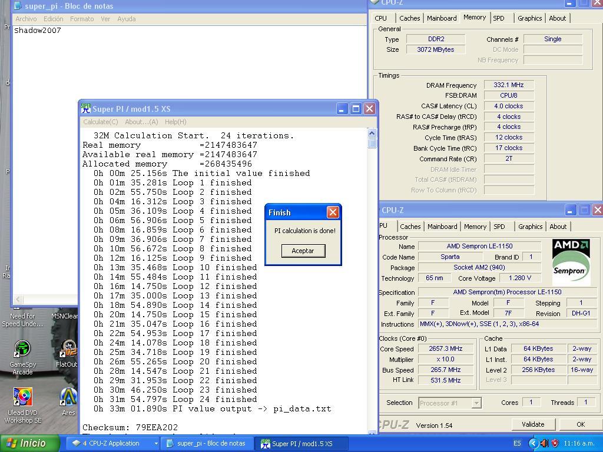Select Mainboard tab in upper CPU-Z window
Image resolution: width=603 pixels, height=452 pixels.
point(442,18)
